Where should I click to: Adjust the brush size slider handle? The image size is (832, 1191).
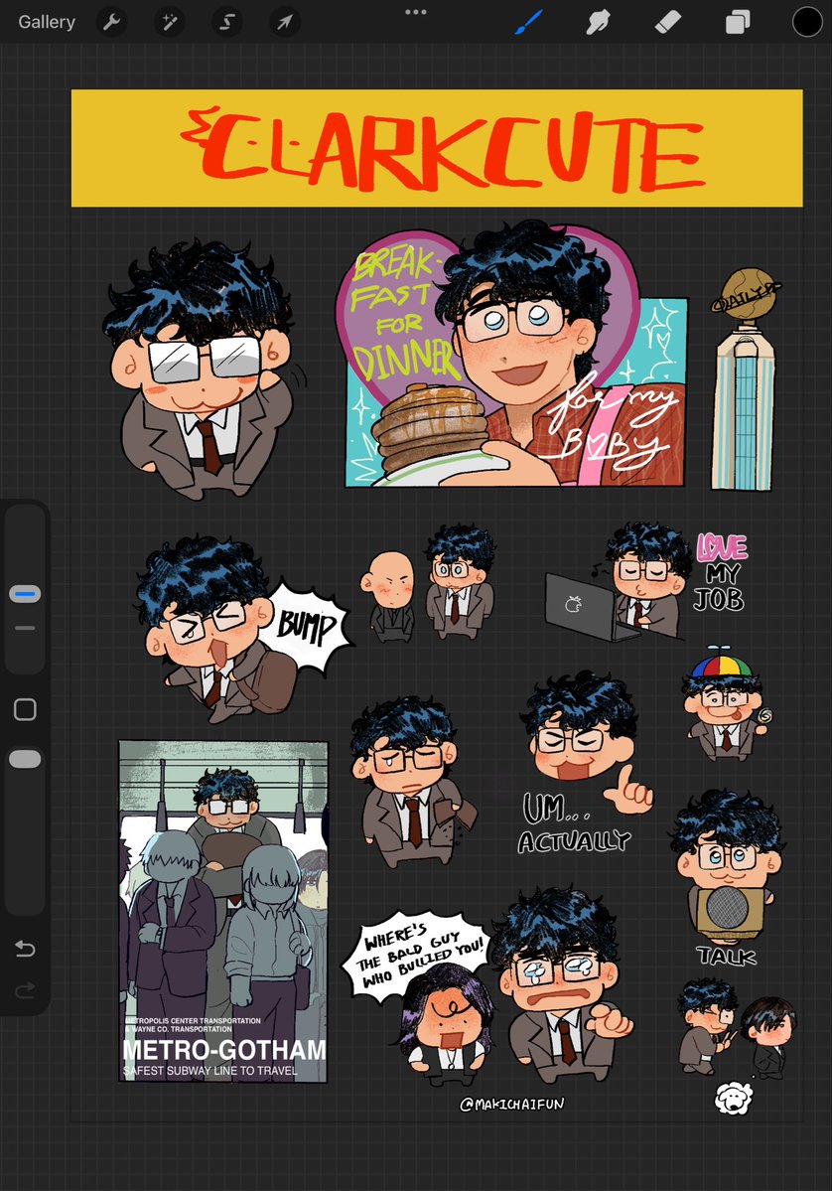25,594
